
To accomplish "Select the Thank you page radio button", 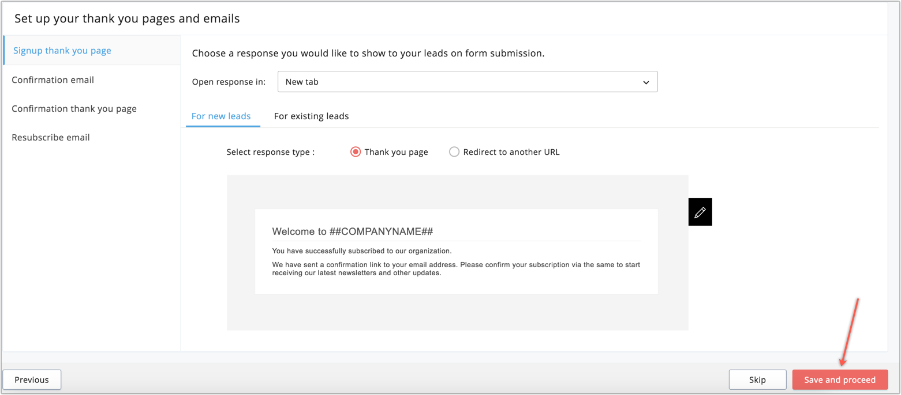I will tap(356, 152).
